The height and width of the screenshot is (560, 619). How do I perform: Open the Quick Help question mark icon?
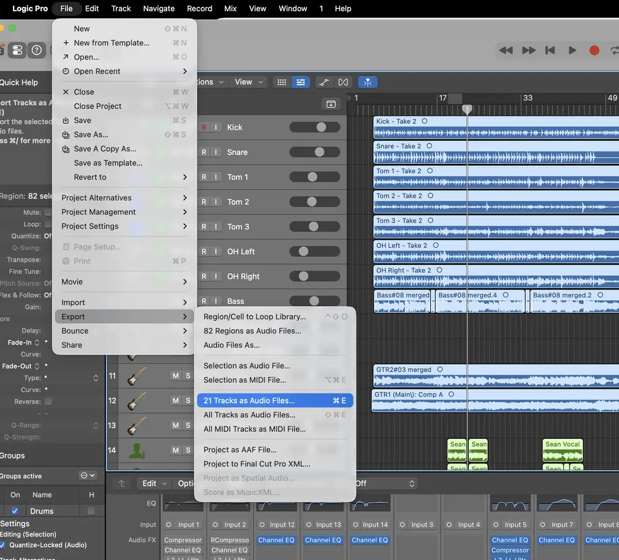37,50
